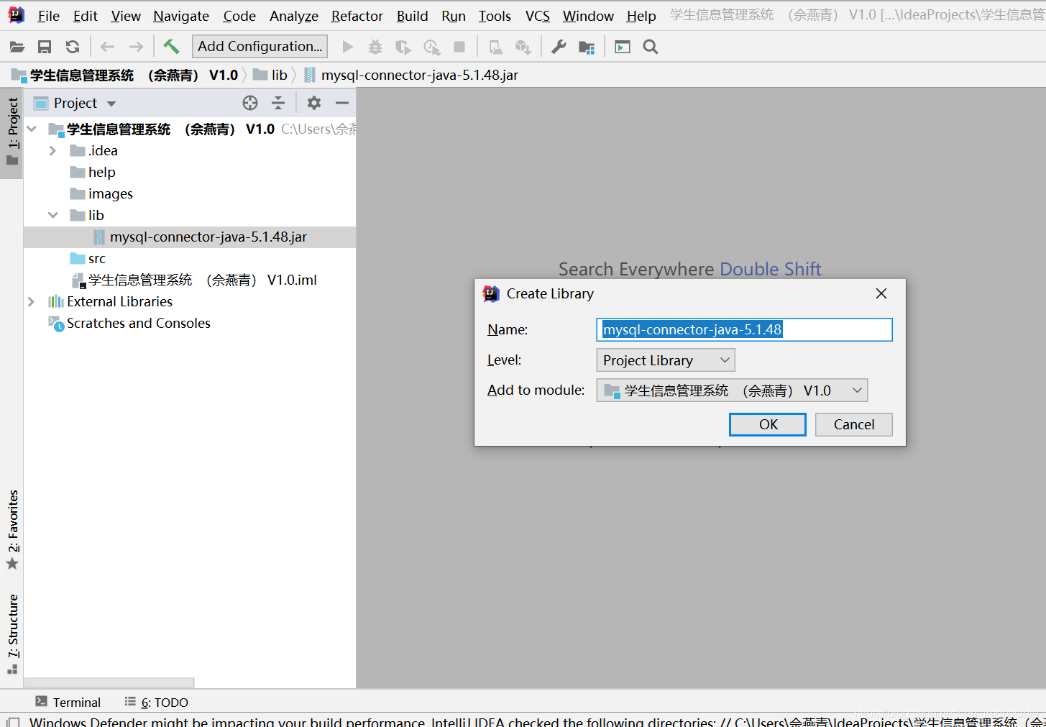
Task: Collapse the lib folder
Action: coord(52,216)
